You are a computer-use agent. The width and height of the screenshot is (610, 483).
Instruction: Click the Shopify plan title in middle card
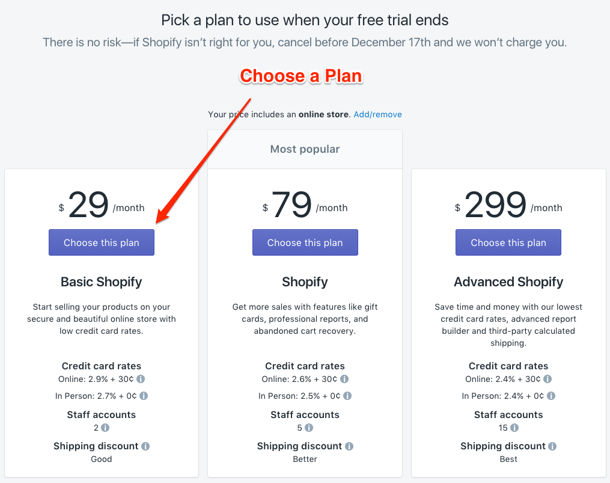[x=305, y=281]
